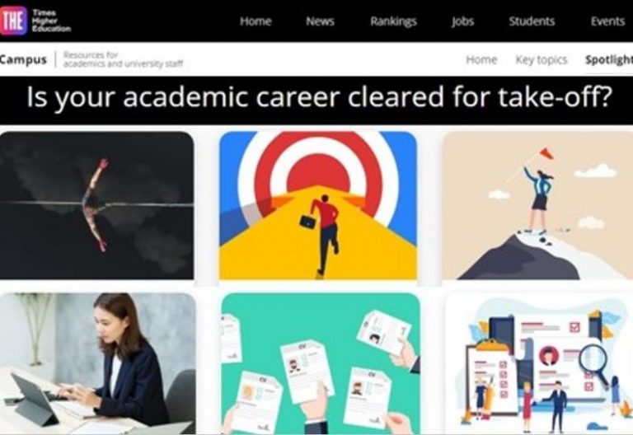This screenshot has width=633, height=435.
Task: Click the Campus section label
Action: [23, 59]
